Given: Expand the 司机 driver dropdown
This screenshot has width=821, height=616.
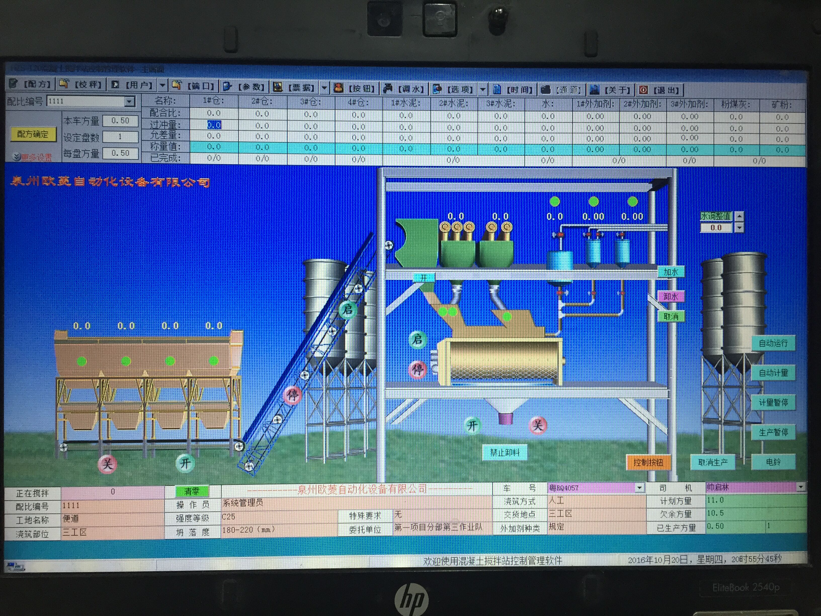Looking at the screenshot, I should click(x=801, y=487).
